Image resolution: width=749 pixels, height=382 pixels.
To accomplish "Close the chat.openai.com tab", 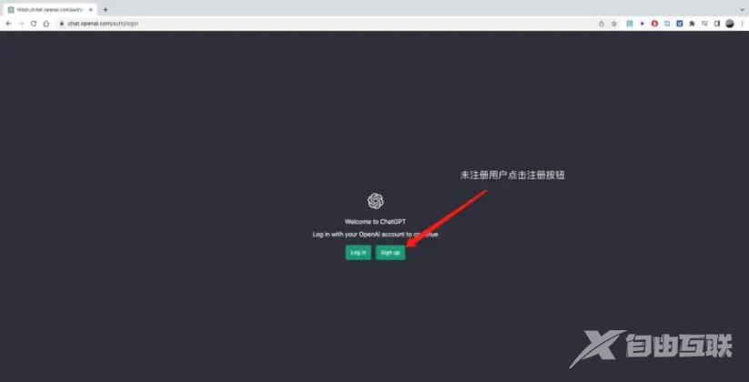I will [91, 9].
